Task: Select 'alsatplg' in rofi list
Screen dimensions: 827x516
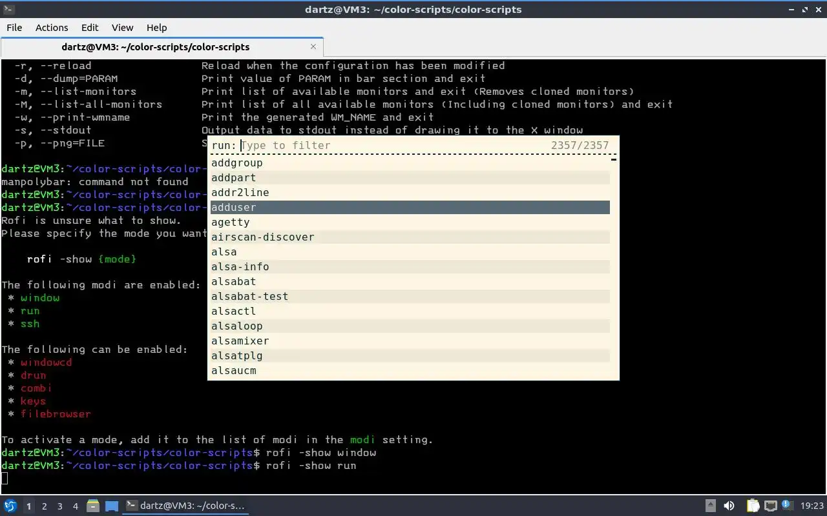Action: point(410,356)
